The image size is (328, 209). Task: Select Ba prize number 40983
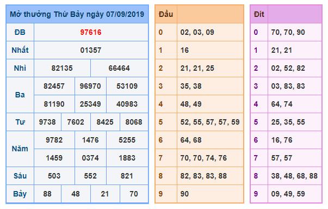click(127, 104)
